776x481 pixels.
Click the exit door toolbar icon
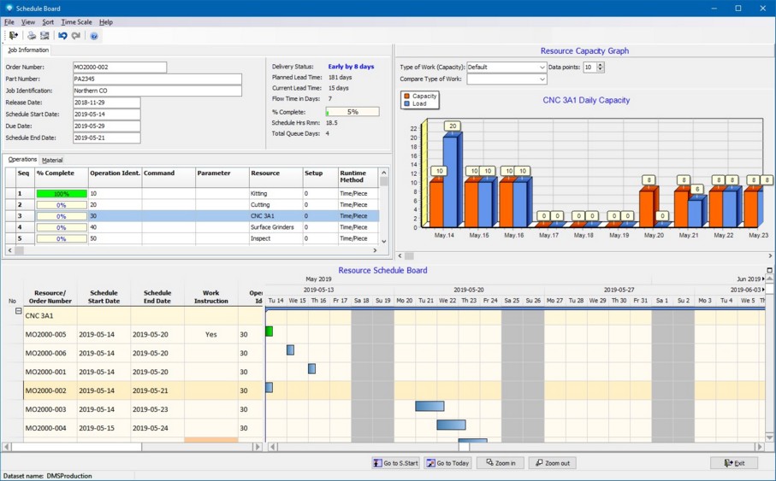coord(13,36)
